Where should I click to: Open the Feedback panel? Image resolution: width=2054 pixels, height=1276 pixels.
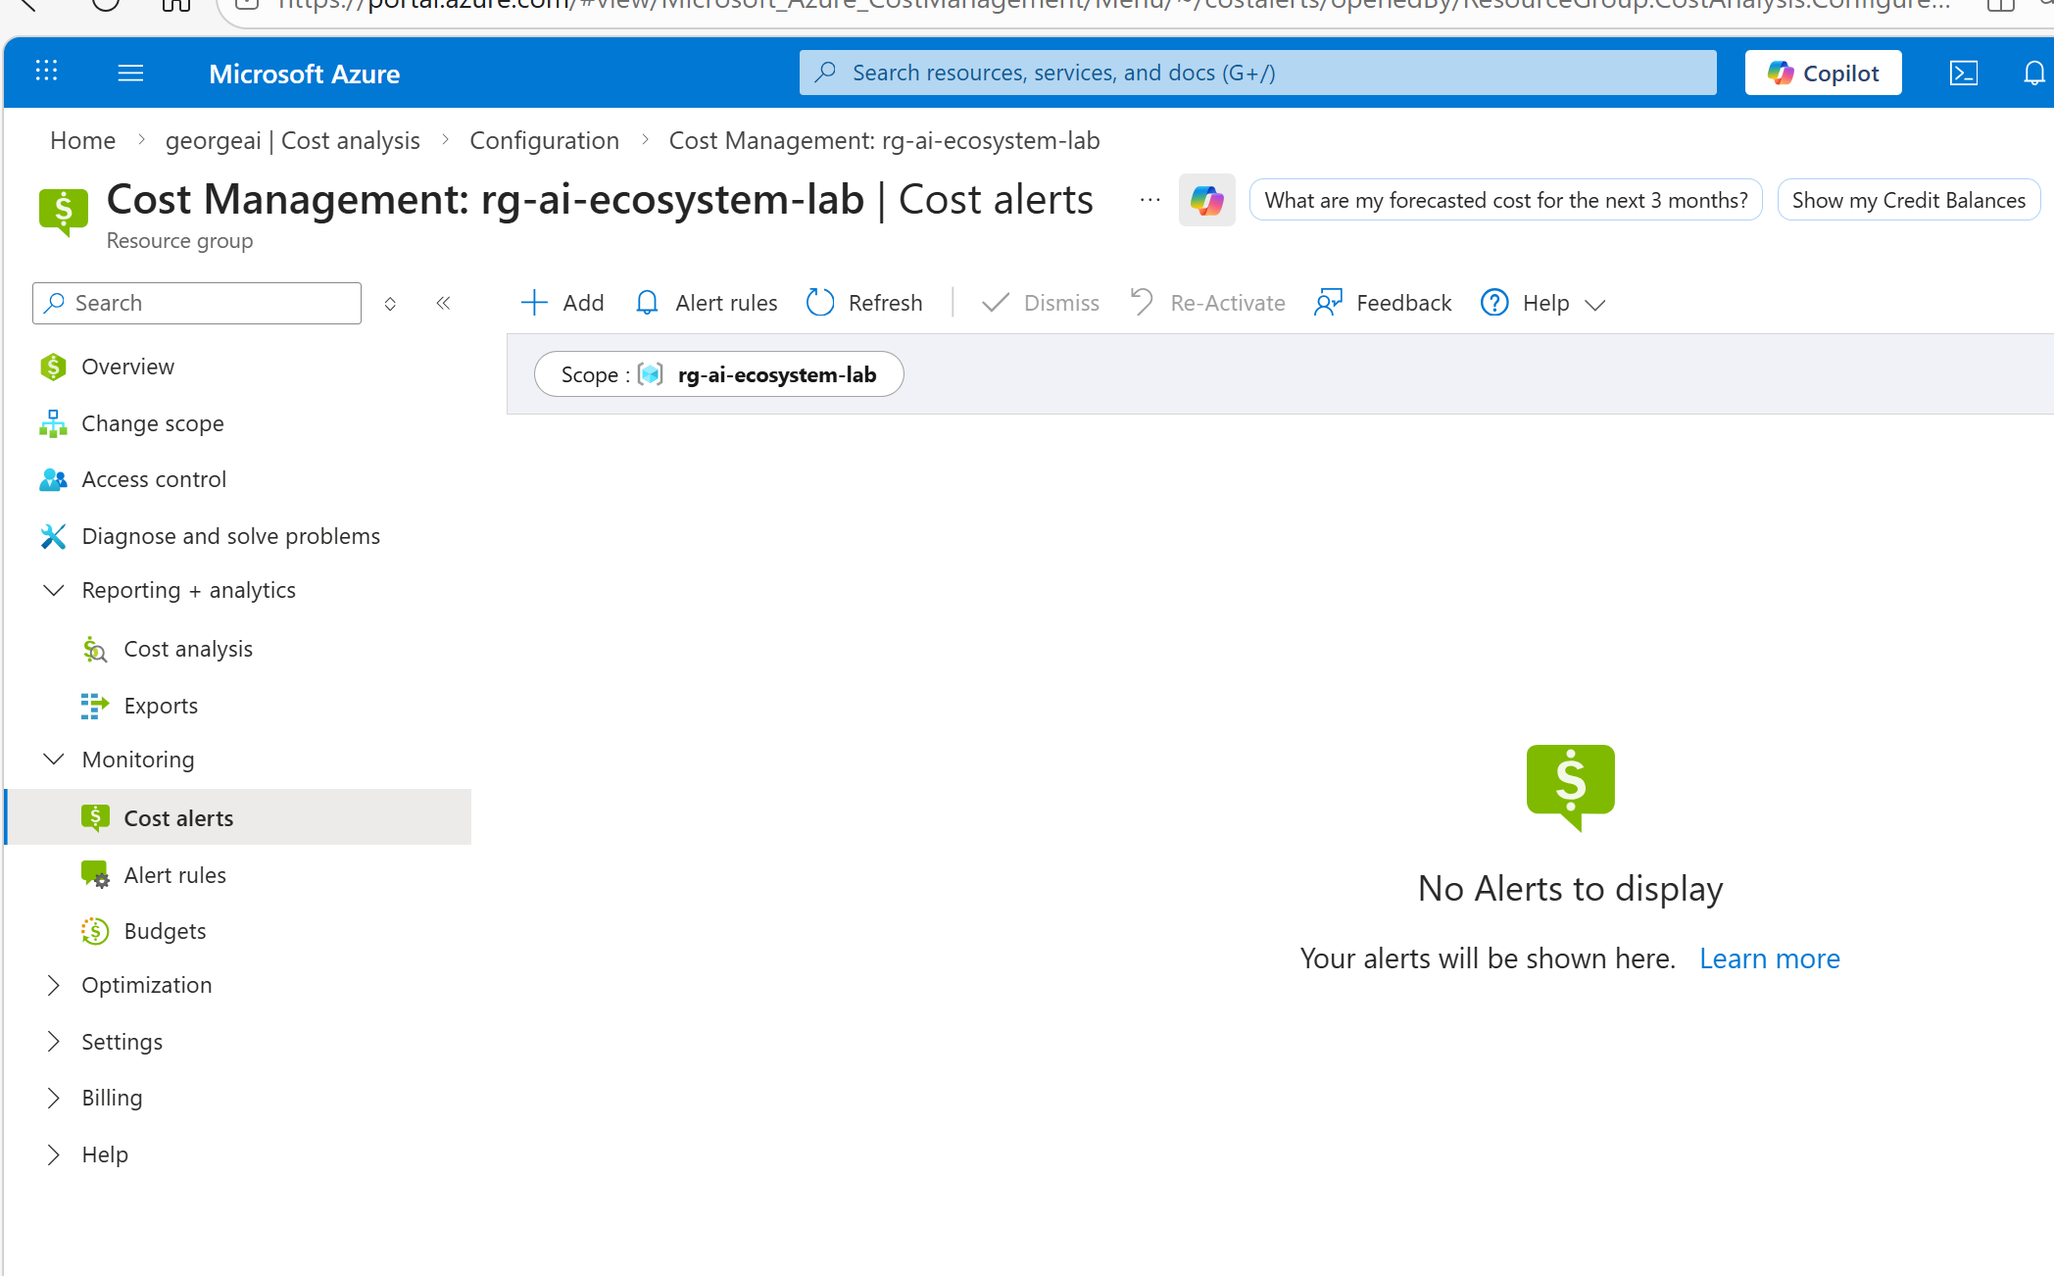click(1383, 303)
